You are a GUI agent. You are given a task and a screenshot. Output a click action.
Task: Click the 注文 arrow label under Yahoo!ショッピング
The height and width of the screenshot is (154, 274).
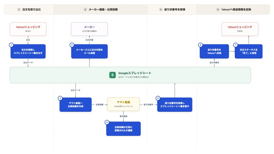coord(28,40)
